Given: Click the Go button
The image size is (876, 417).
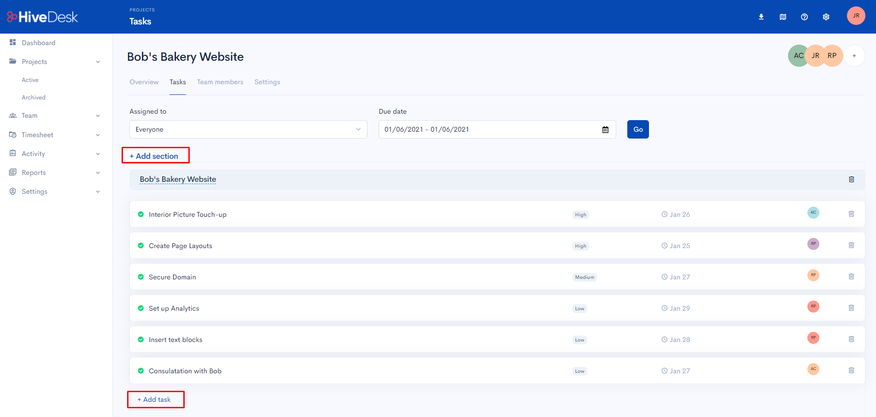Looking at the screenshot, I should pos(638,129).
